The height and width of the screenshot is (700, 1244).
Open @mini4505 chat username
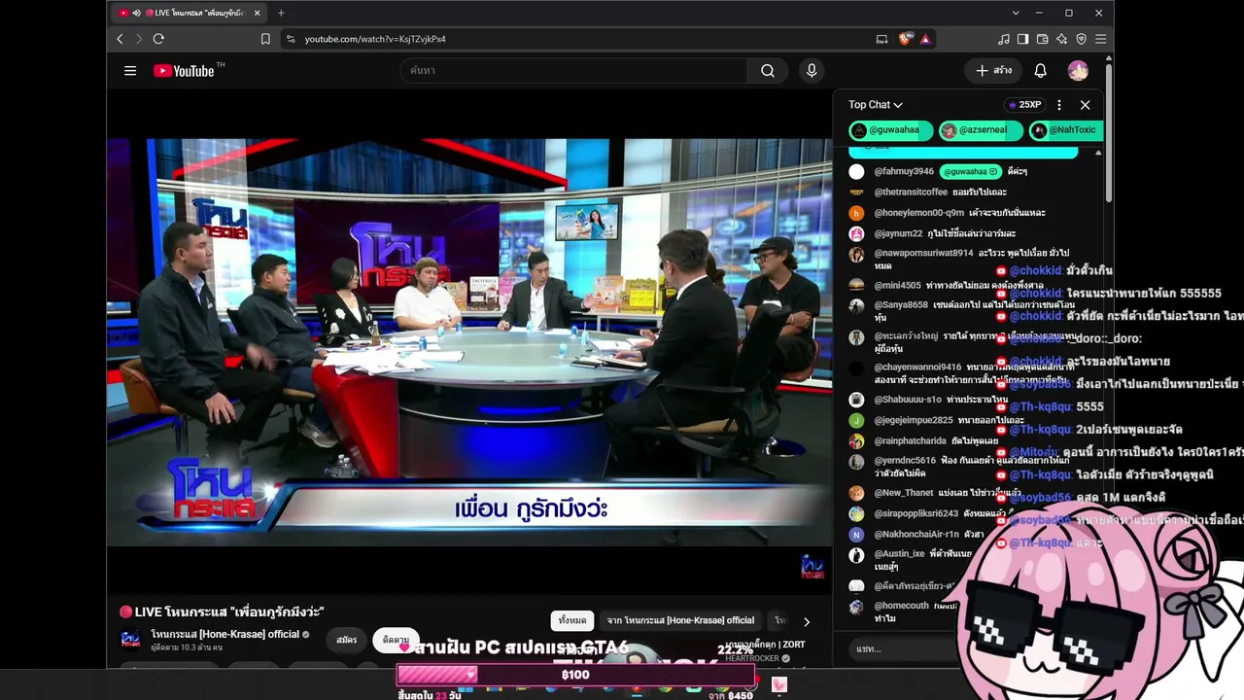[897, 286]
